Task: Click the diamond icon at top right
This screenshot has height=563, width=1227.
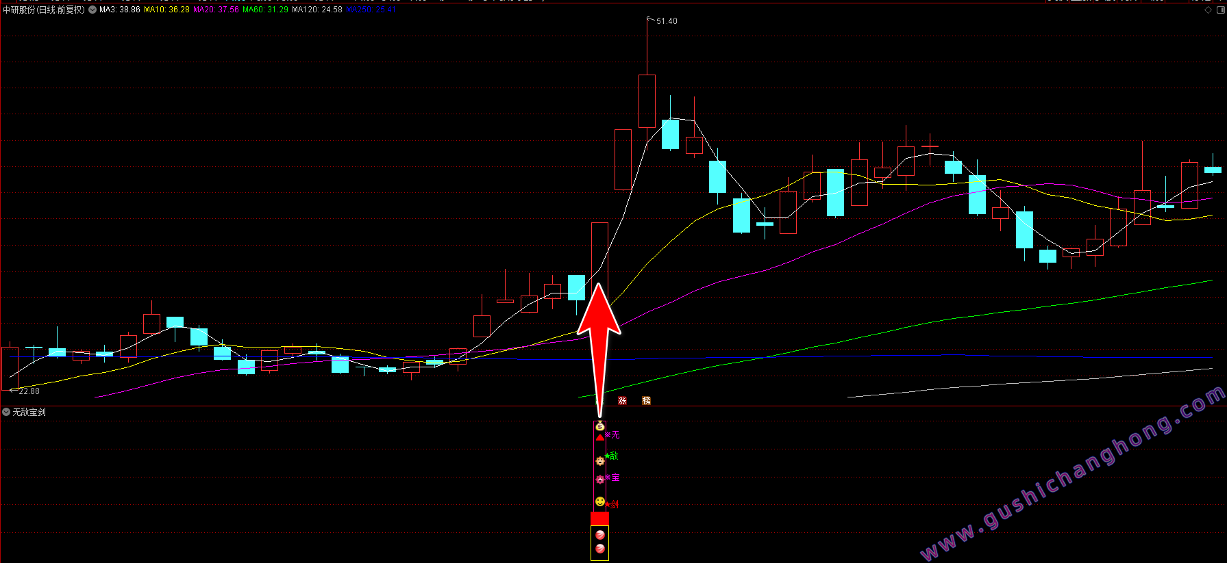Action: [1208, 10]
